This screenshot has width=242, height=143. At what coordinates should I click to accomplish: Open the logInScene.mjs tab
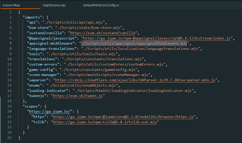click(54, 5)
